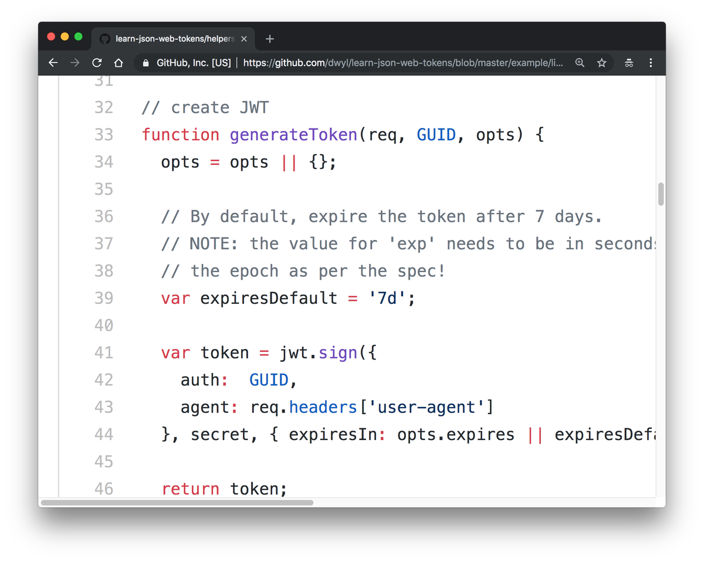The height and width of the screenshot is (562, 704).
Task: Select line number 44
Action: pos(104,434)
